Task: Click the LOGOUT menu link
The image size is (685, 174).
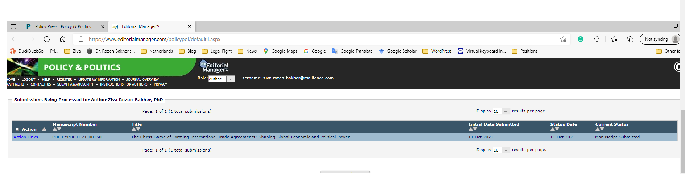Action: tap(28, 80)
